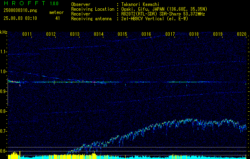250x159 pixels.
Task: Click the meteor label
Action: [x=56, y=12]
